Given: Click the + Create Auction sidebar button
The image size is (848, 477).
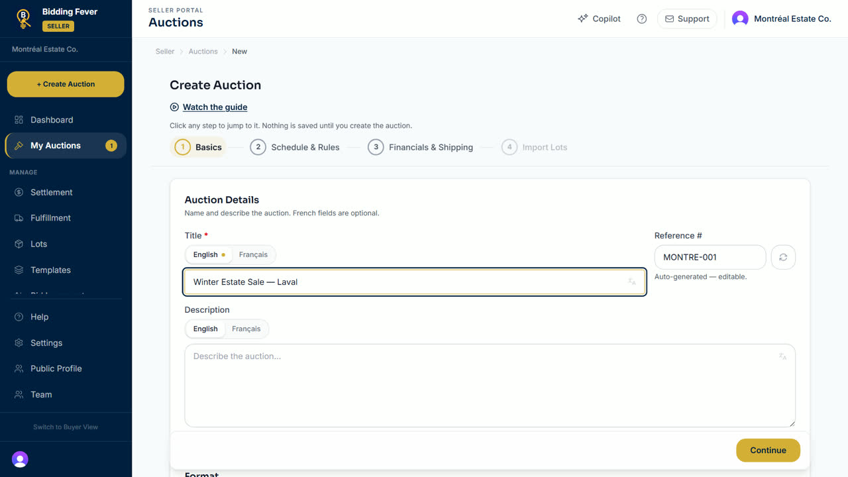Looking at the screenshot, I should tap(66, 84).
